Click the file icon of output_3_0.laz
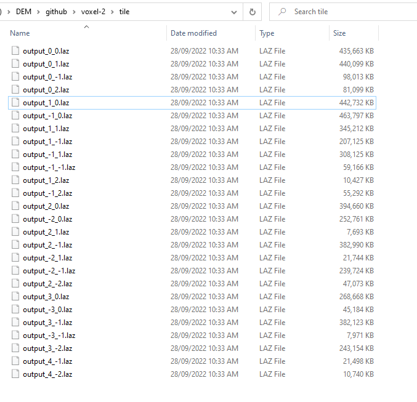The image size is (417, 402). [15, 297]
